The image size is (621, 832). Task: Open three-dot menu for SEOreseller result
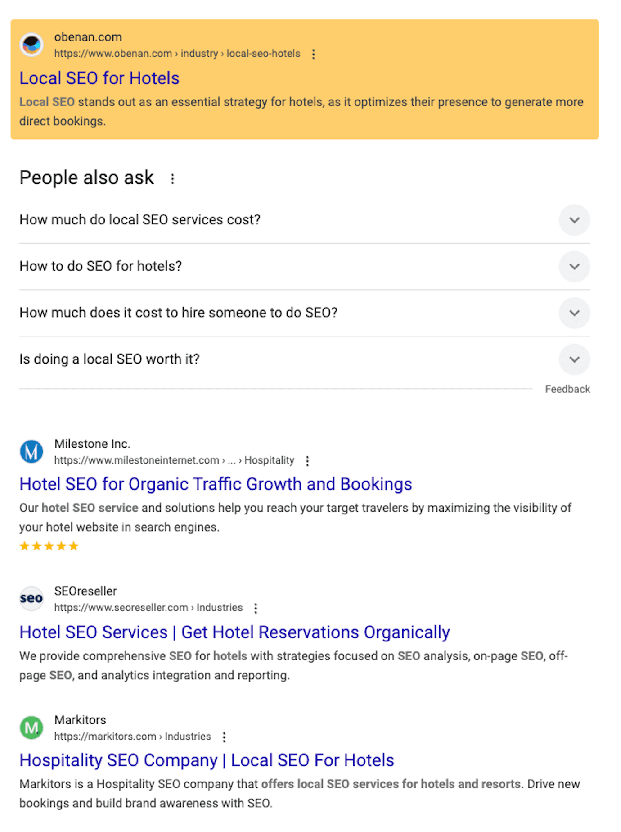[256, 608]
